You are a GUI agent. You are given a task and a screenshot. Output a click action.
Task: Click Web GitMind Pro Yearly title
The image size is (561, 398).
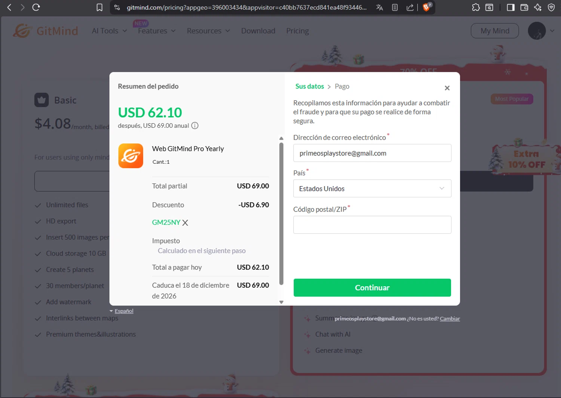188,149
